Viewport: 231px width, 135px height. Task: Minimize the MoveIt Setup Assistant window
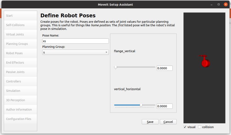[x=212, y=5]
